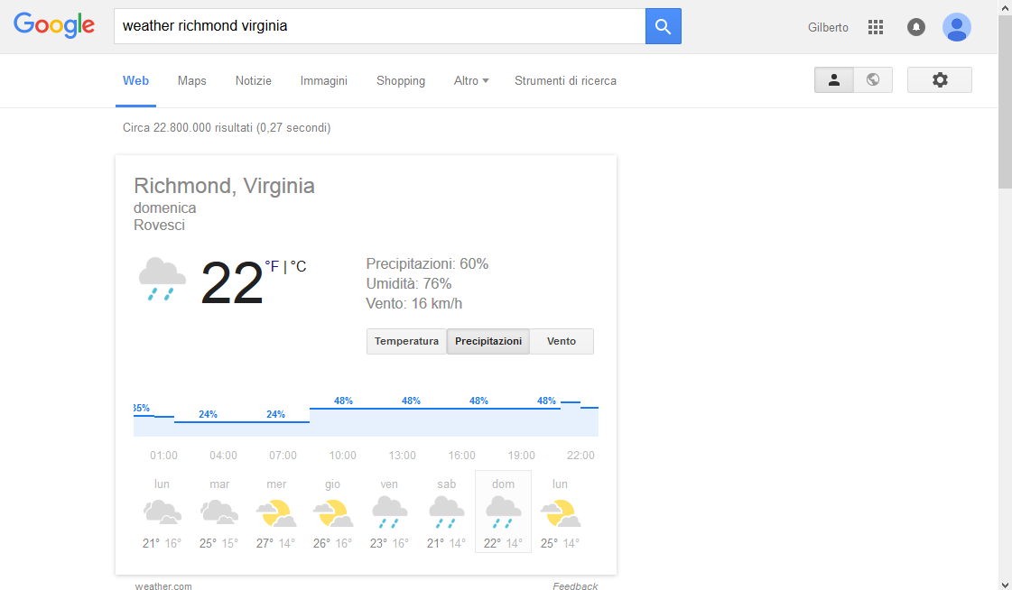The width and height of the screenshot is (1012, 590).
Task: Open the Google apps grid
Action: pyautogui.click(x=875, y=27)
